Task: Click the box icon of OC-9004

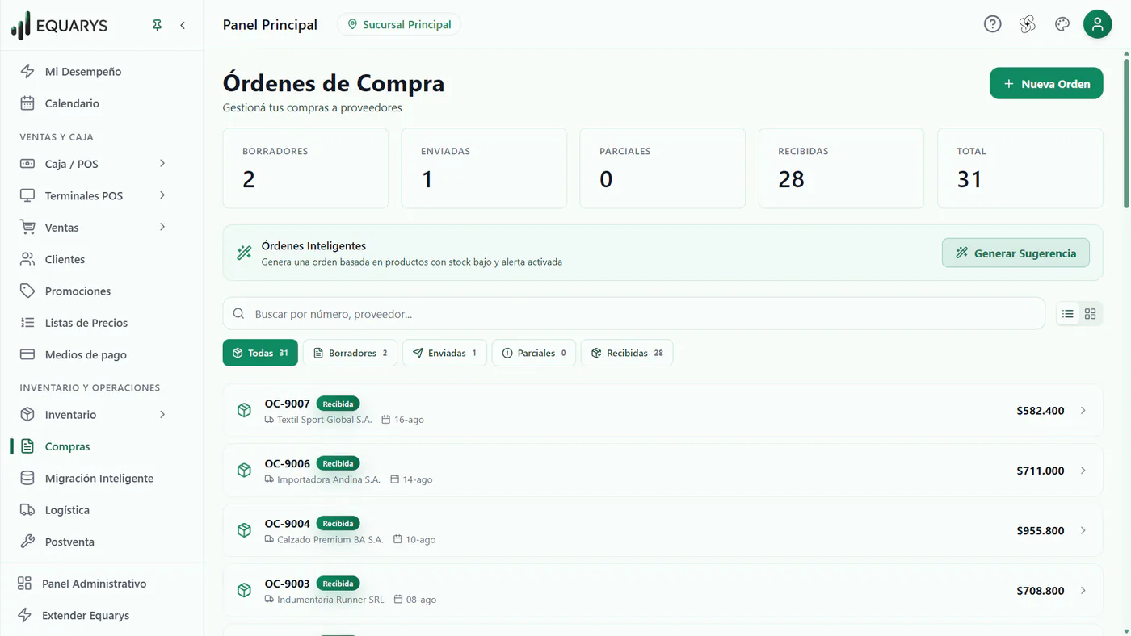Action: [244, 530]
